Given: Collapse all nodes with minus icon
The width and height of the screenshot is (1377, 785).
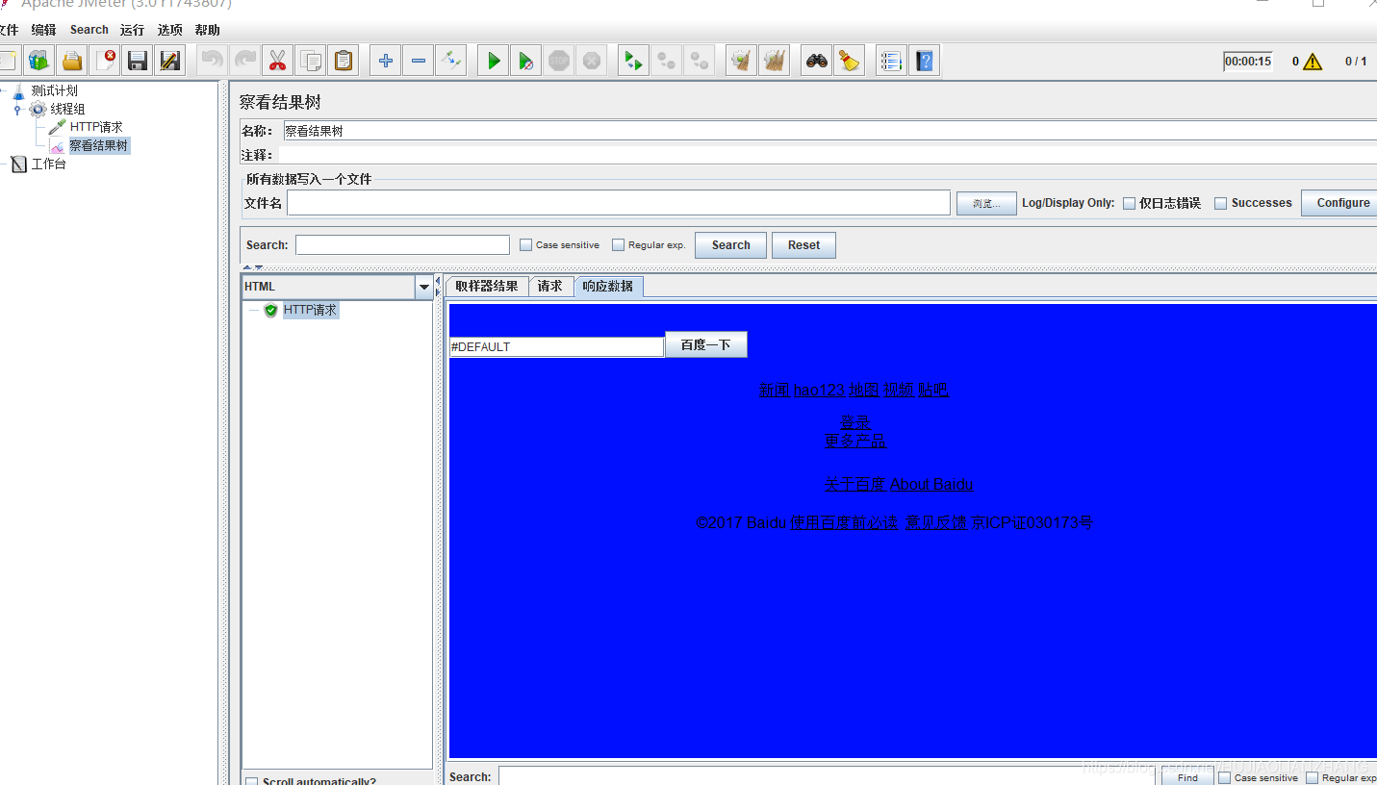Looking at the screenshot, I should click(x=419, y=62).
